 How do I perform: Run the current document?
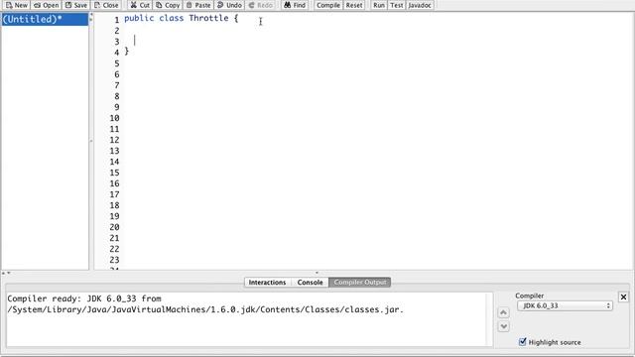(x=379, y=5)
